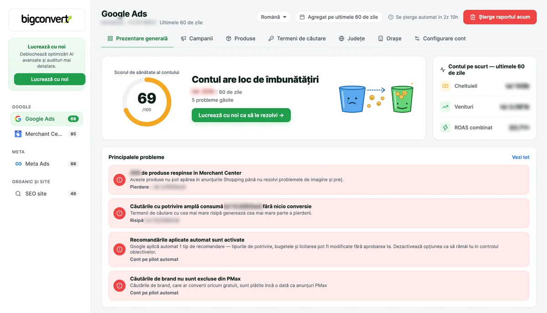Screen dimensions: 547x313
Task: Click the key icon beside Termeni de căutare
Action: 271,38
